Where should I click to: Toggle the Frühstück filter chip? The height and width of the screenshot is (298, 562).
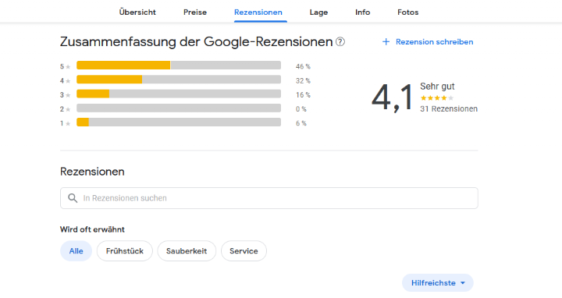[125, 250]
